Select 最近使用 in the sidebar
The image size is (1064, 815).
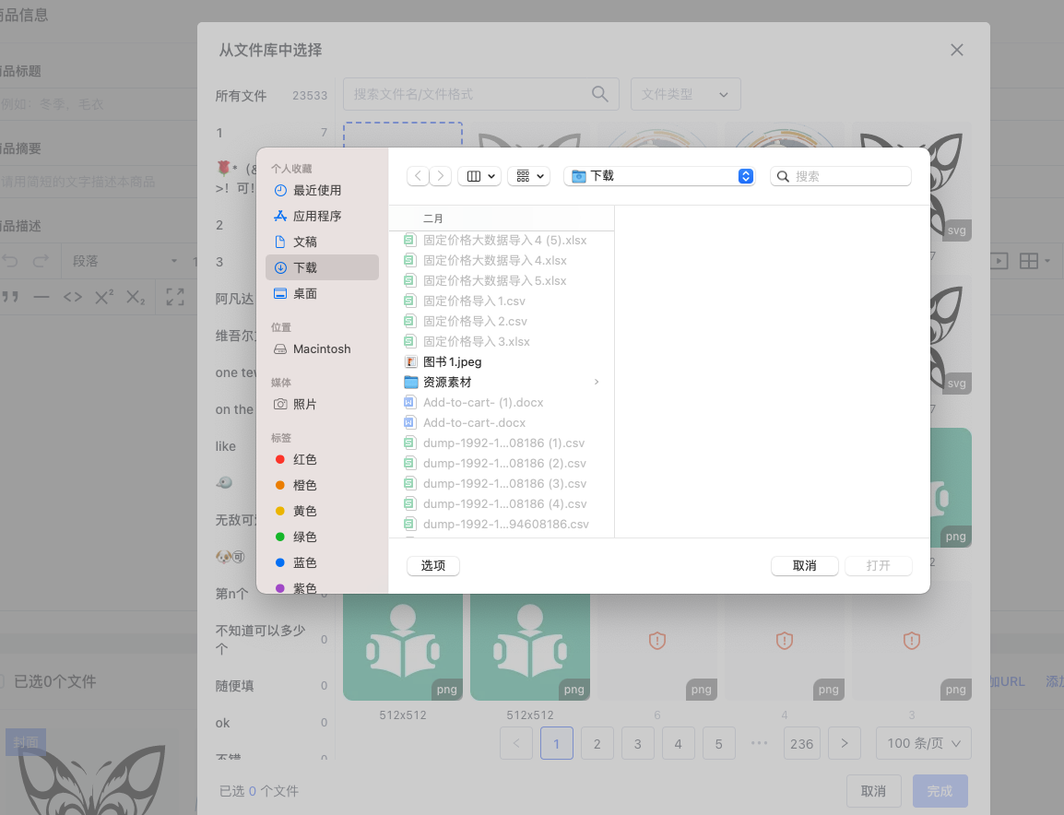316,190
